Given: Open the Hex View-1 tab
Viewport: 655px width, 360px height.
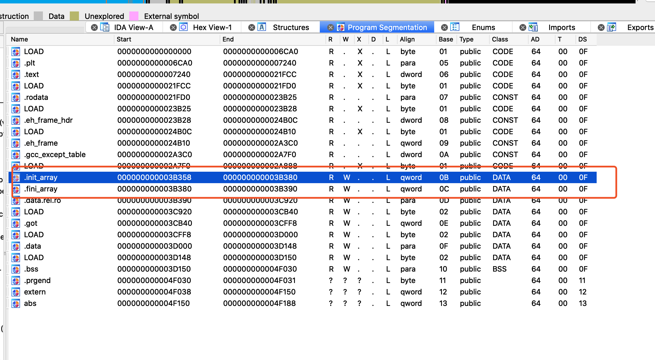Looking at the screenshot, I should (212, 27).
